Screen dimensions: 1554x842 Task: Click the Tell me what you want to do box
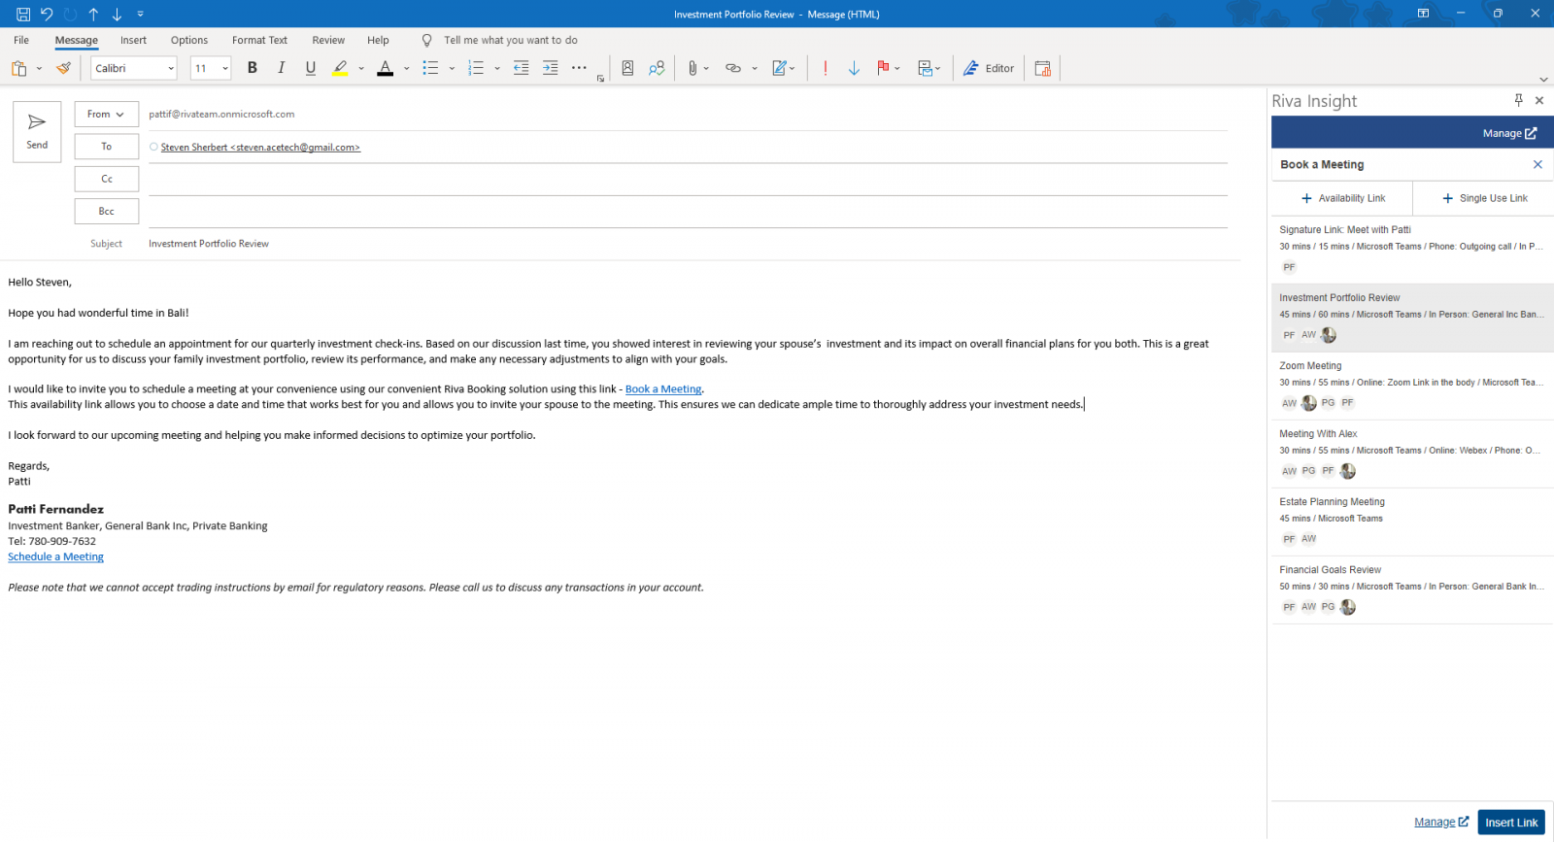tap(511, 40)
